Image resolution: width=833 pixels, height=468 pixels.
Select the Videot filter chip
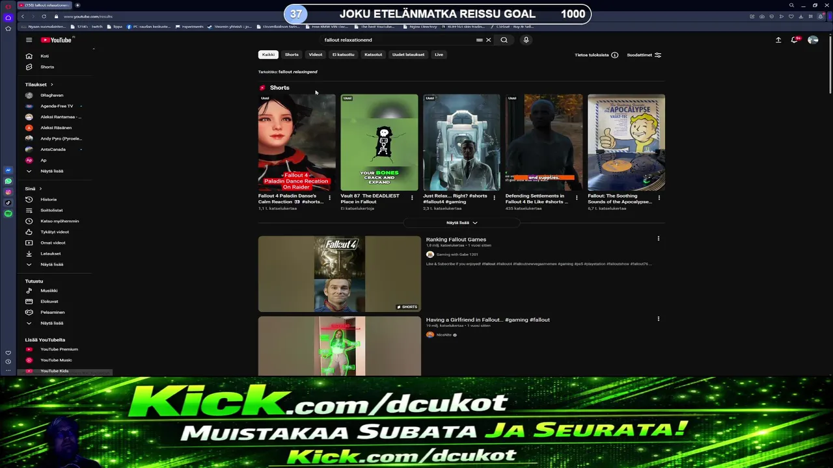pos(316,55)
